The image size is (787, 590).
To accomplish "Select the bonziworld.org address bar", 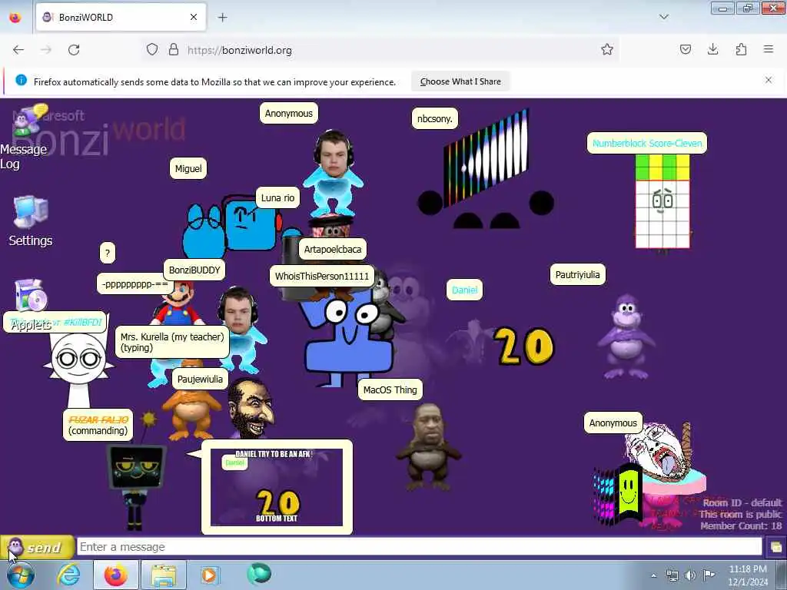I will coord(381,50).
